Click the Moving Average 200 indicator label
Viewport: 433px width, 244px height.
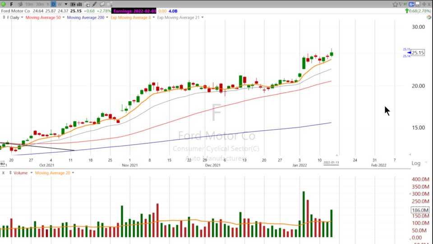pyautogui.click(x=86, y=18)
